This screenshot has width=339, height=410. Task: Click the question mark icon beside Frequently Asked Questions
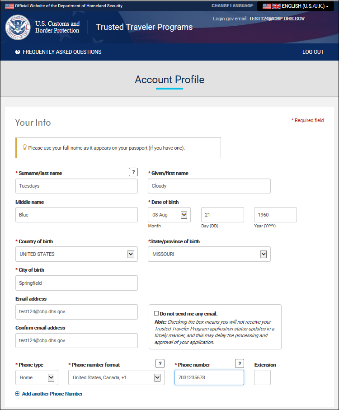(18, 52)
